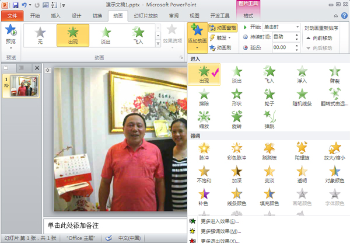Expand the animation gallery more arrow
This screenshot has height=243, width=350.
(158, 43)
